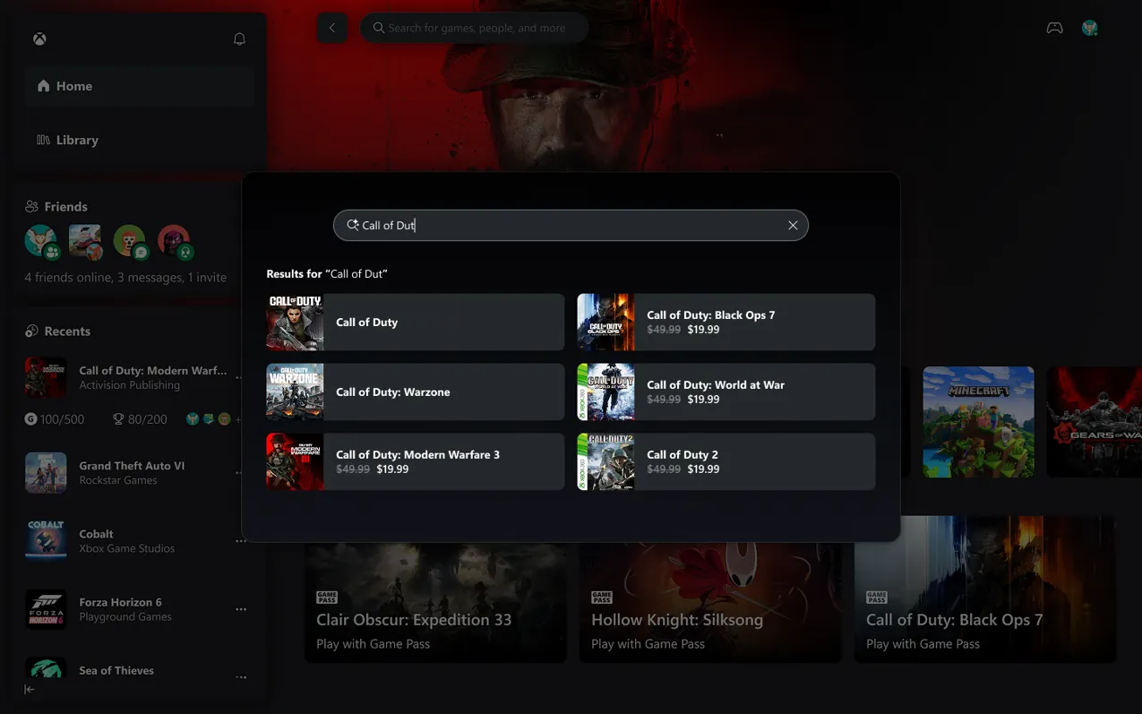This screenshot has width=1142, height=714.
Task: Open more options for Forza Horizon 6
Action: tap(241, 609)
